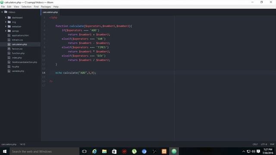The width and height of the screenshot is (276, 155).
Task: Change PHP grammar selector in status bar
Action: [x=272, y=144]
